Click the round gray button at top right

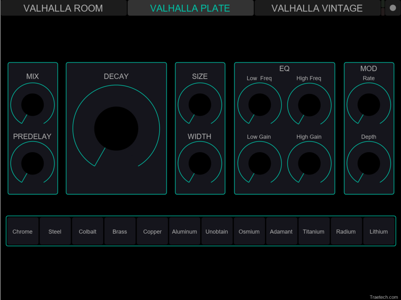click(x=393, y=8)
